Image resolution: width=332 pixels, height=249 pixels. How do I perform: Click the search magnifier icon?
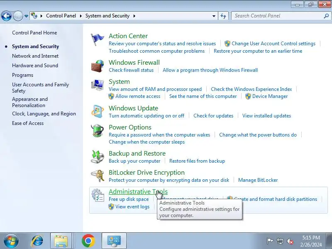[326, 16]
